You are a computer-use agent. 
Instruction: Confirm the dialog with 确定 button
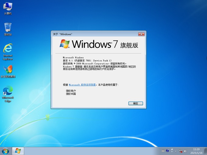135,103
